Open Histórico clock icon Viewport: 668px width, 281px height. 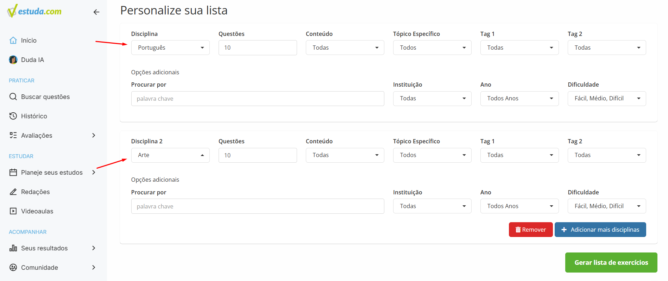click(13, 116)
